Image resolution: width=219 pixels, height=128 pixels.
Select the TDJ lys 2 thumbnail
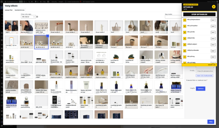pyautogui.click(x=161, y=42)
